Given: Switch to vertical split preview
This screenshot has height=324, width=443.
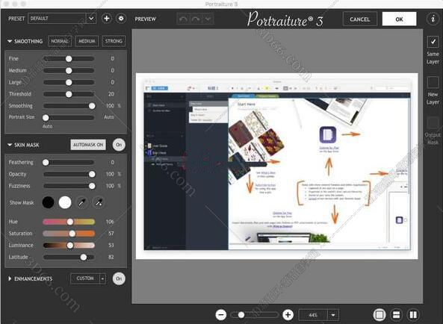Looking at the screenshot, I should [413, 315].
